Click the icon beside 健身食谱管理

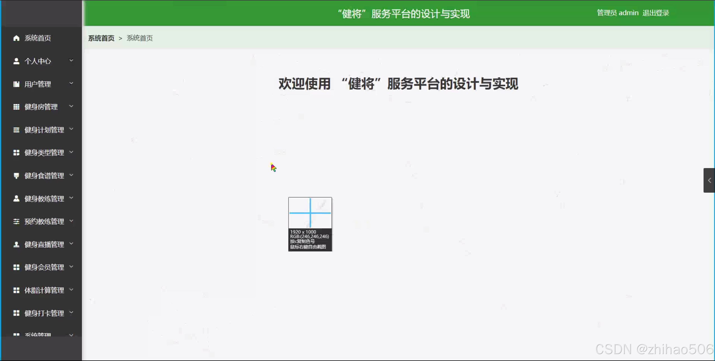(16, 176)
